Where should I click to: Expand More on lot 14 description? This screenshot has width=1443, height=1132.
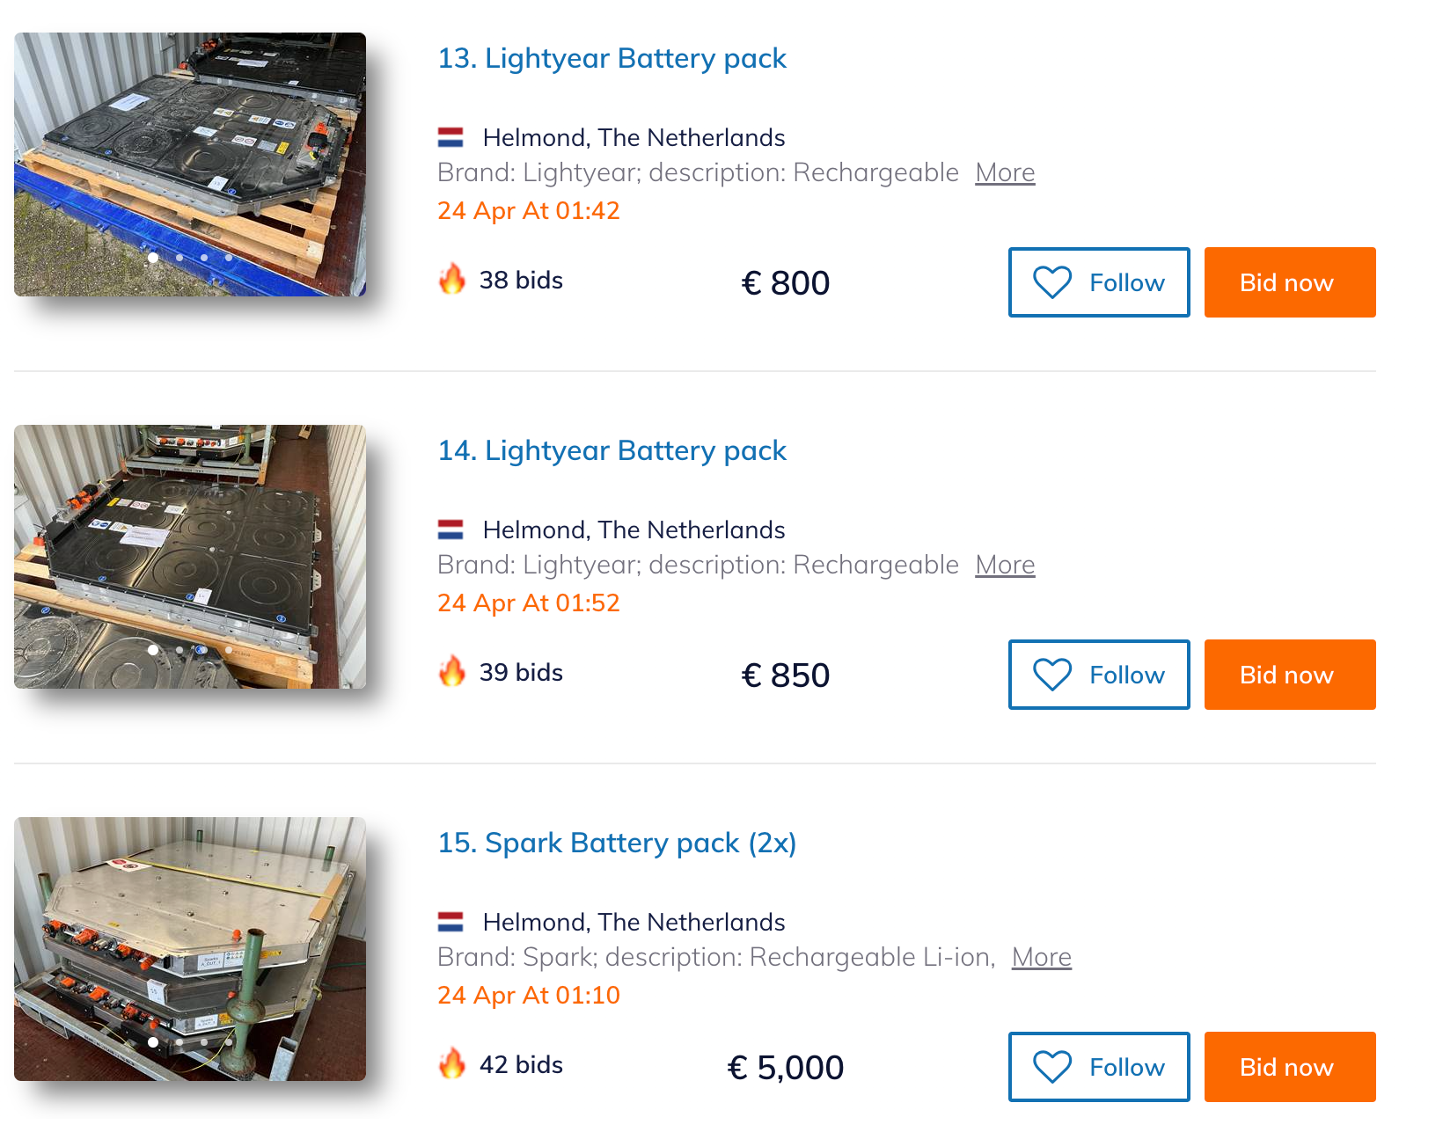click(x=1005, y=565)
